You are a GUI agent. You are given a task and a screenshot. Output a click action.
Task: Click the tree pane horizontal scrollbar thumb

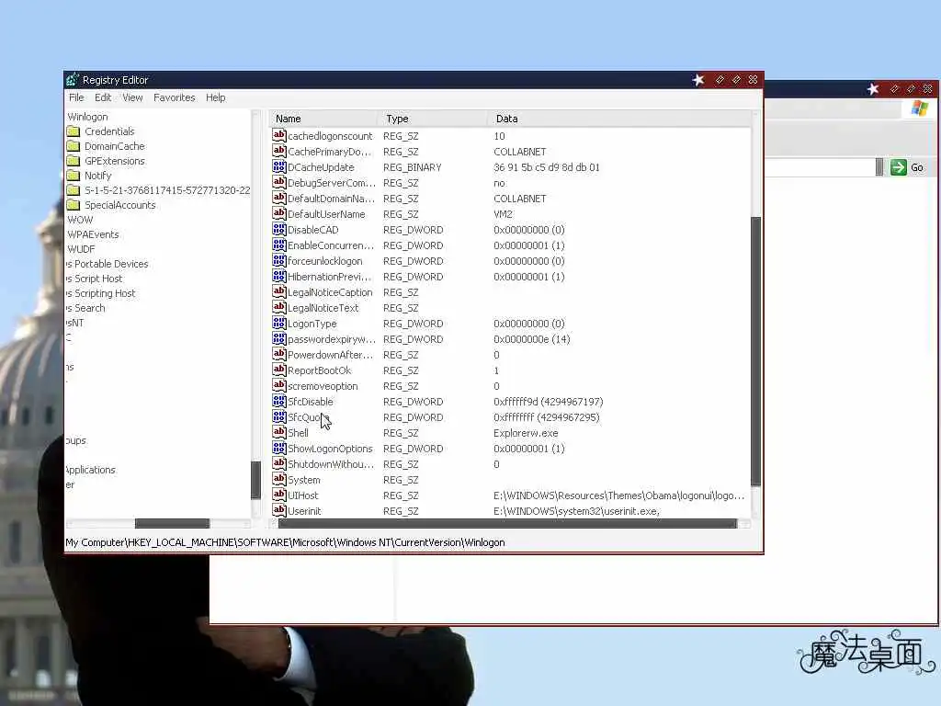[172, 523]
